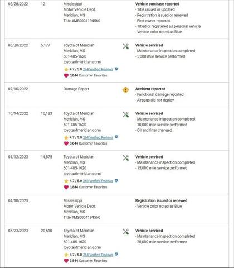234x268 pixels.
Task: Click the verified shield badge in the 06/30/2022 entry
Action: click(116, 69)
